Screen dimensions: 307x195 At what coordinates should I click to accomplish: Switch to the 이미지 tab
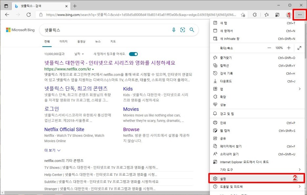coord(63,42)
